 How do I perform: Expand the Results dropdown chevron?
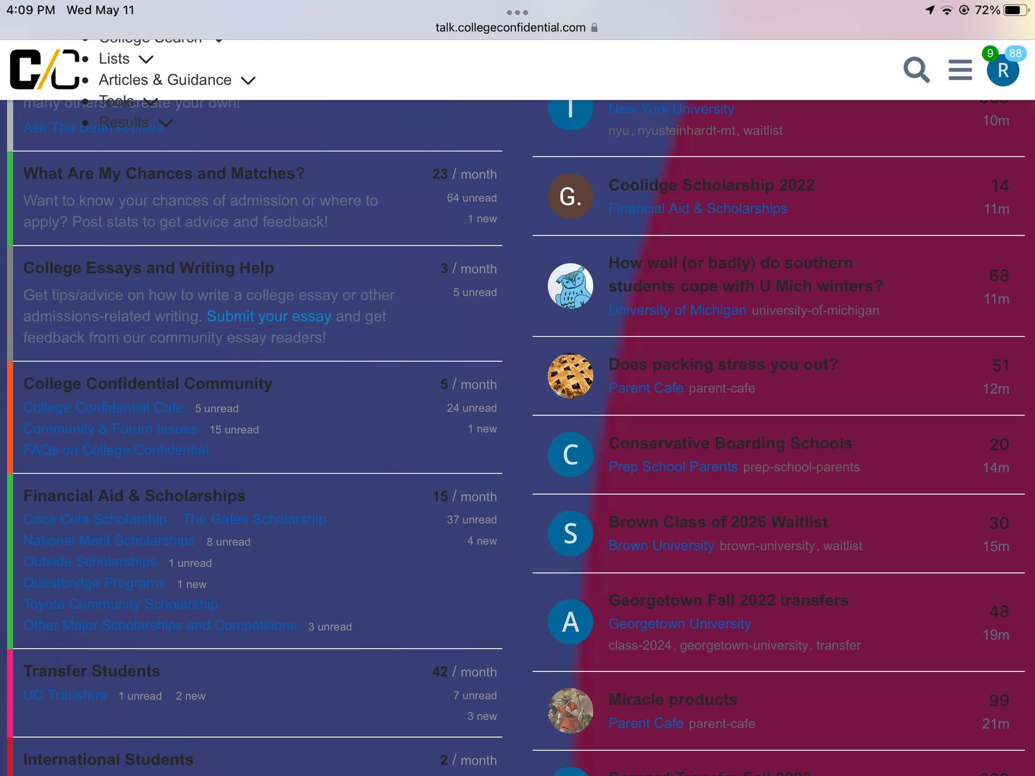(x=165, y=123)
